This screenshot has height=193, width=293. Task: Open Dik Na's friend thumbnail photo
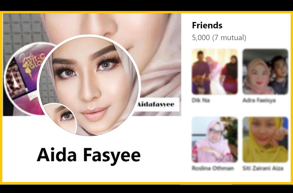pyautogui.click(x=215, y=72)
